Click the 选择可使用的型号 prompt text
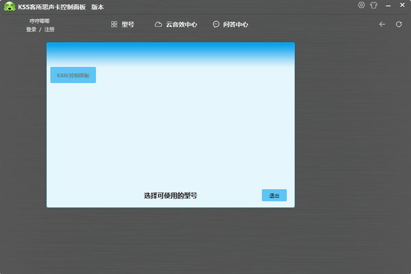 click(171, 195)
